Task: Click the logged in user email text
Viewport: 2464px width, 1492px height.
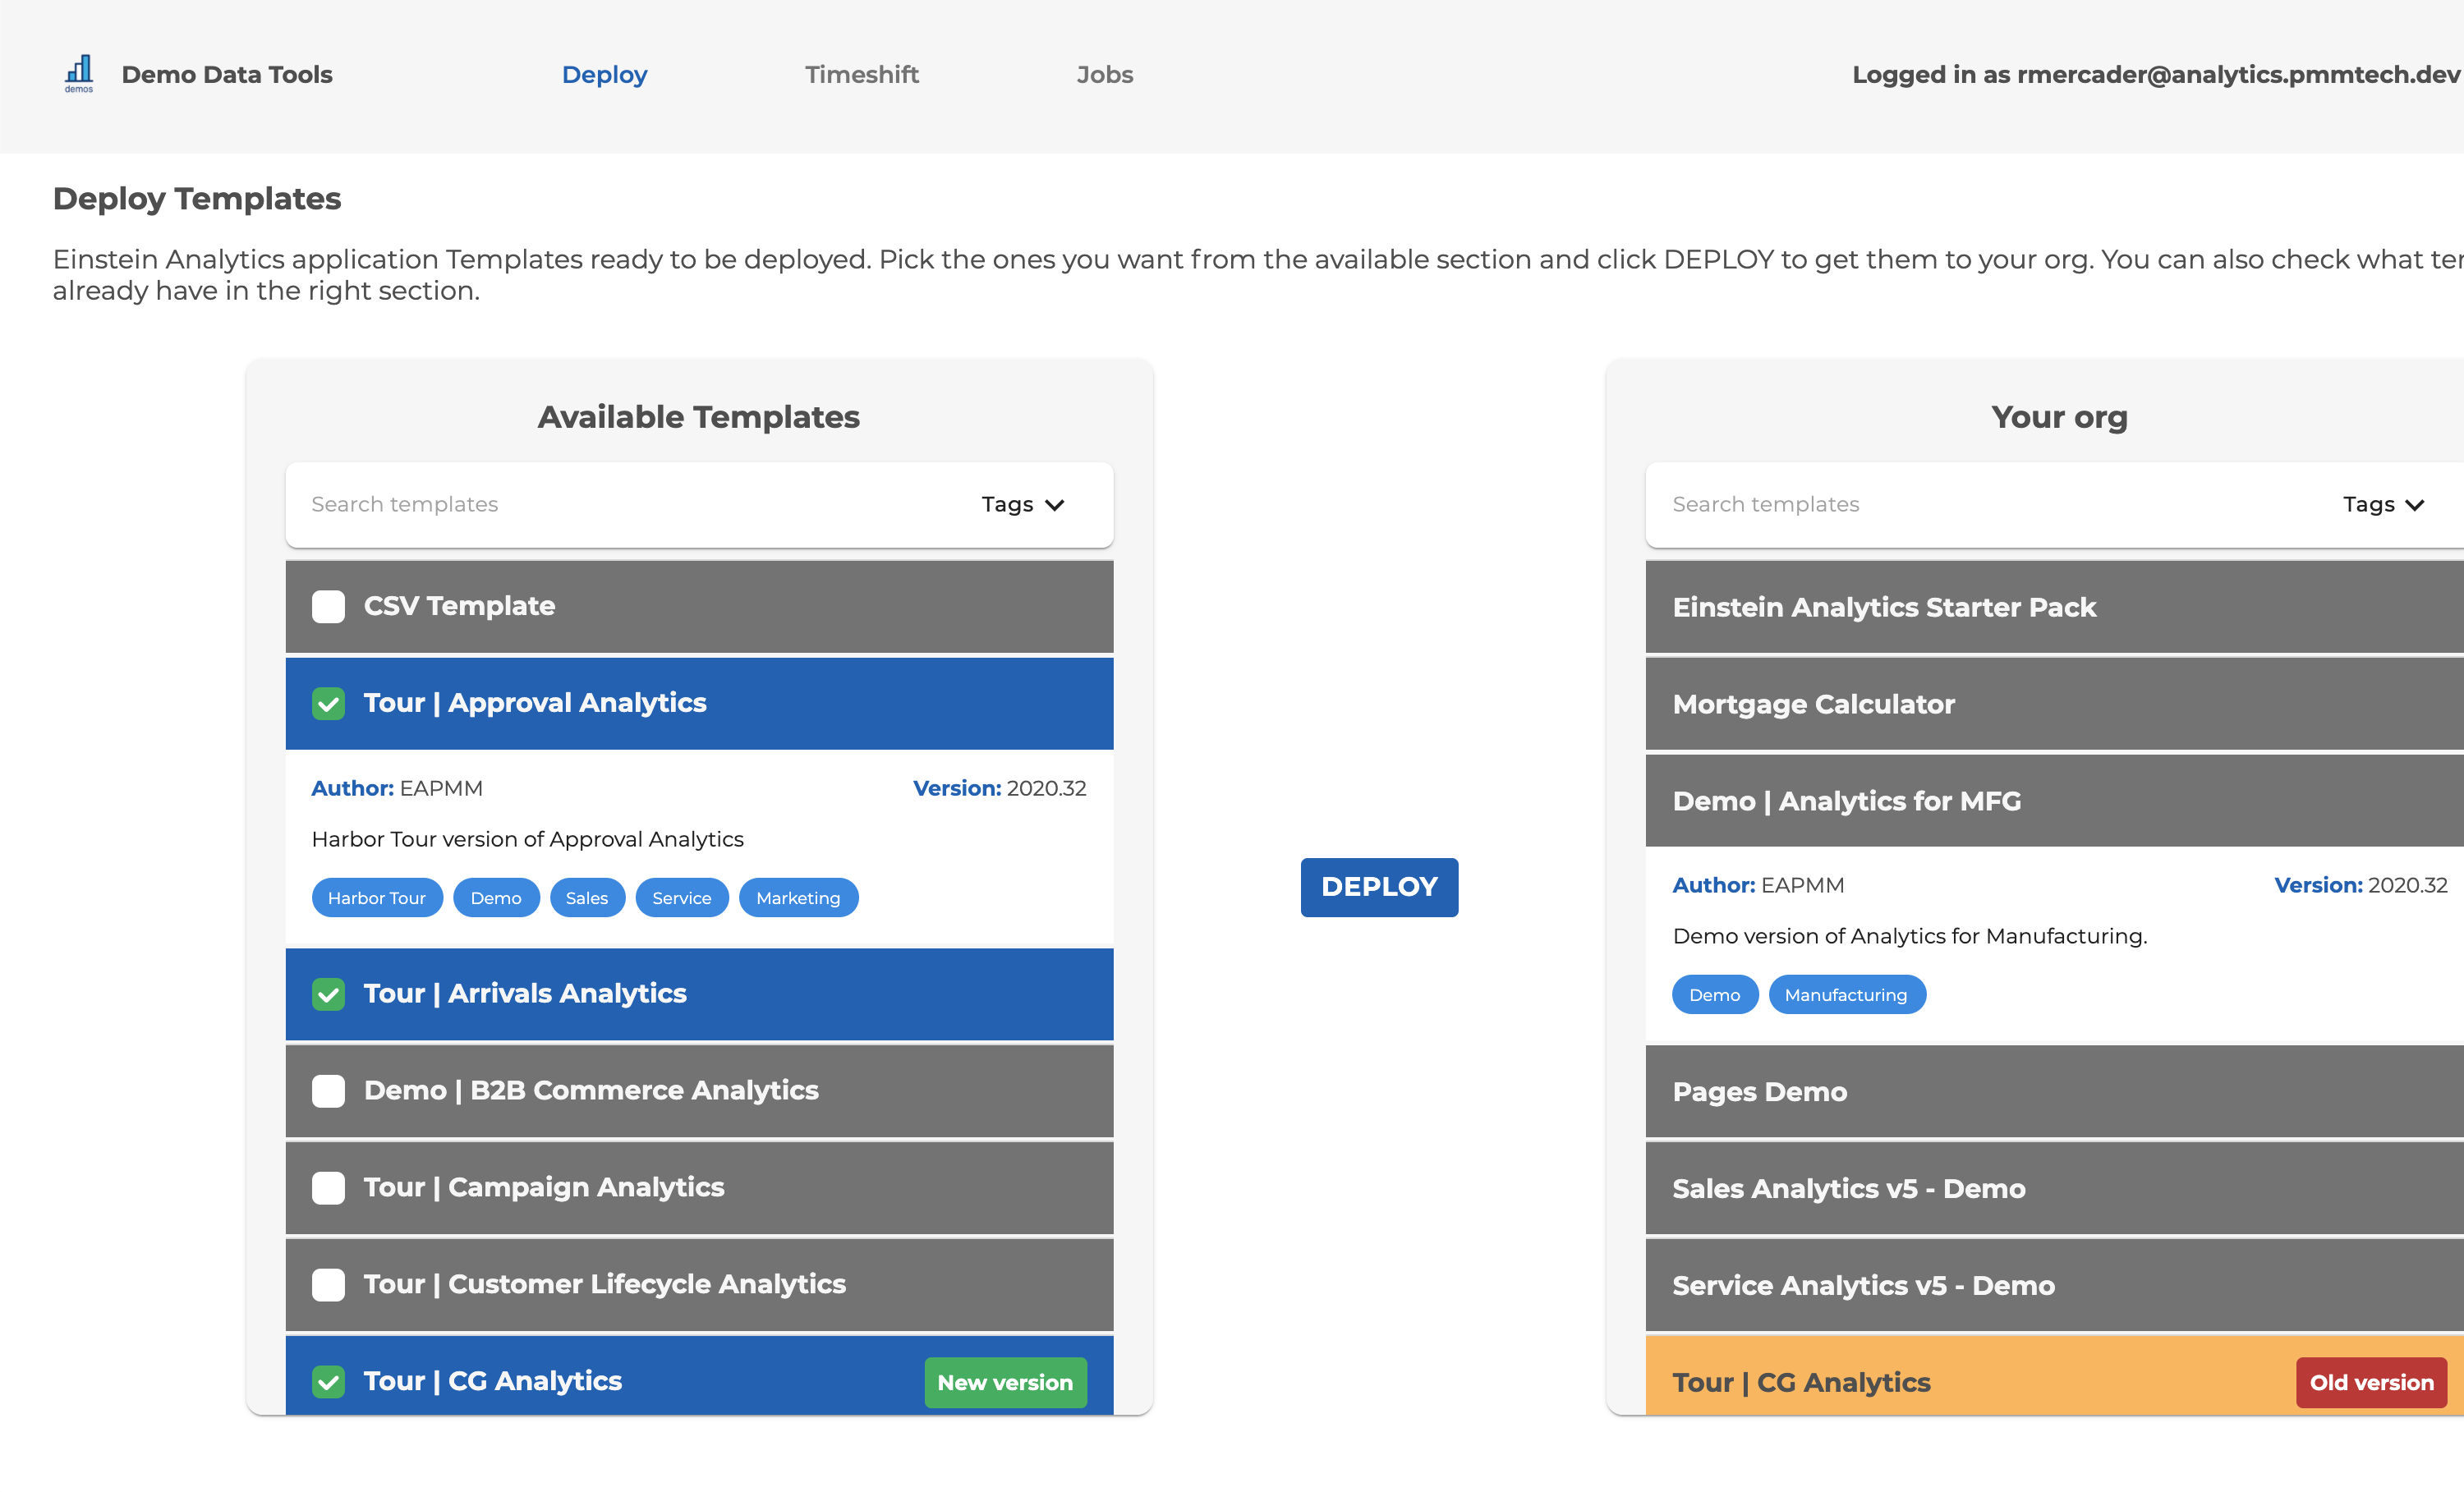Action: point(2155,75)
